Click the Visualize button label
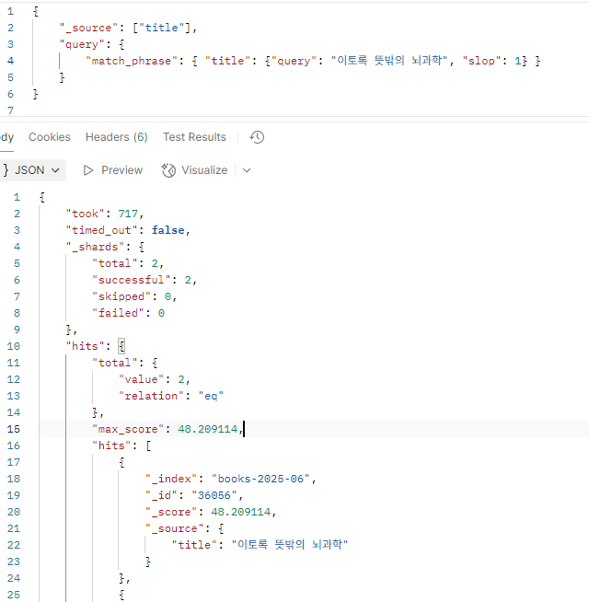Image resolution: width=589 pixels, height=602 pixels. coord(204,170)
